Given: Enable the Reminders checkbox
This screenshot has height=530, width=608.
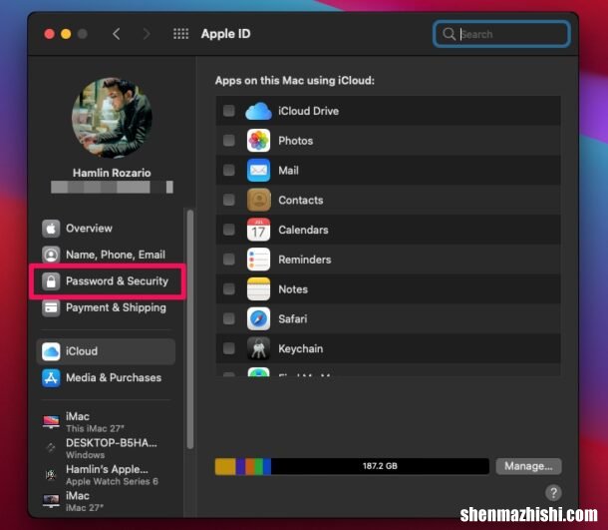Looking at the screenshot, I should 229,259.
